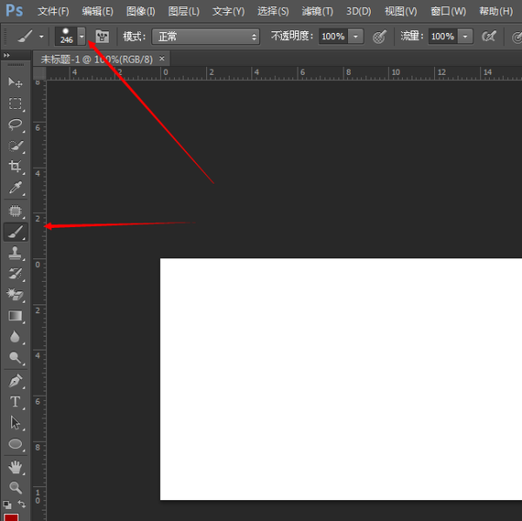Select the Move tool
The width and height of the screenshot is (522, 521).
[16, 83]
